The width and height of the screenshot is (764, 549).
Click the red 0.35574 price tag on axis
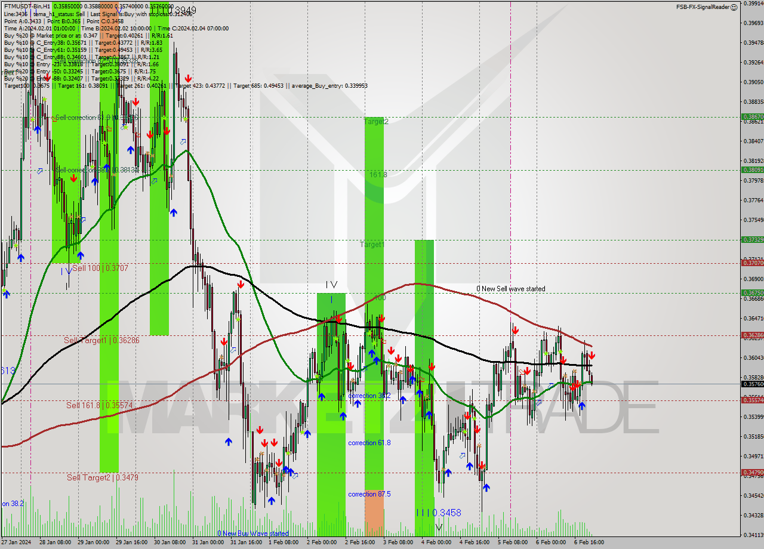coord(752,400)
